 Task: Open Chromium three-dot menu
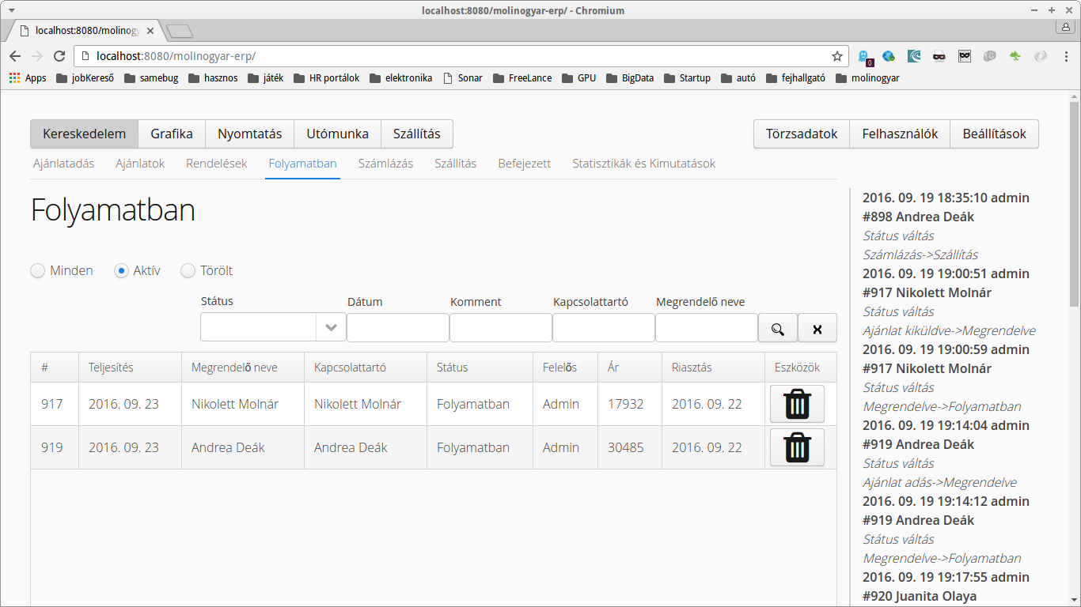[x=1065, y=56]
